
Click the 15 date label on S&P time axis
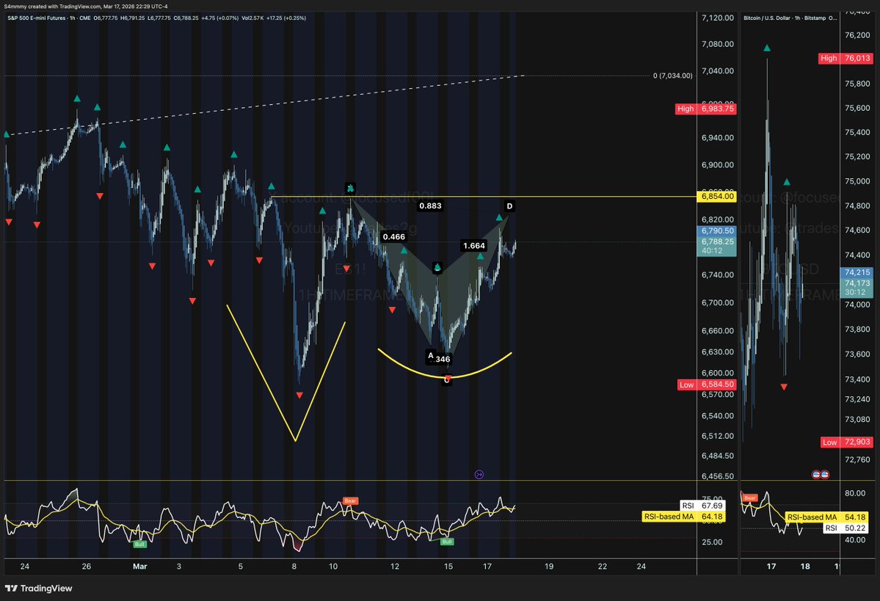pos(448,567)
